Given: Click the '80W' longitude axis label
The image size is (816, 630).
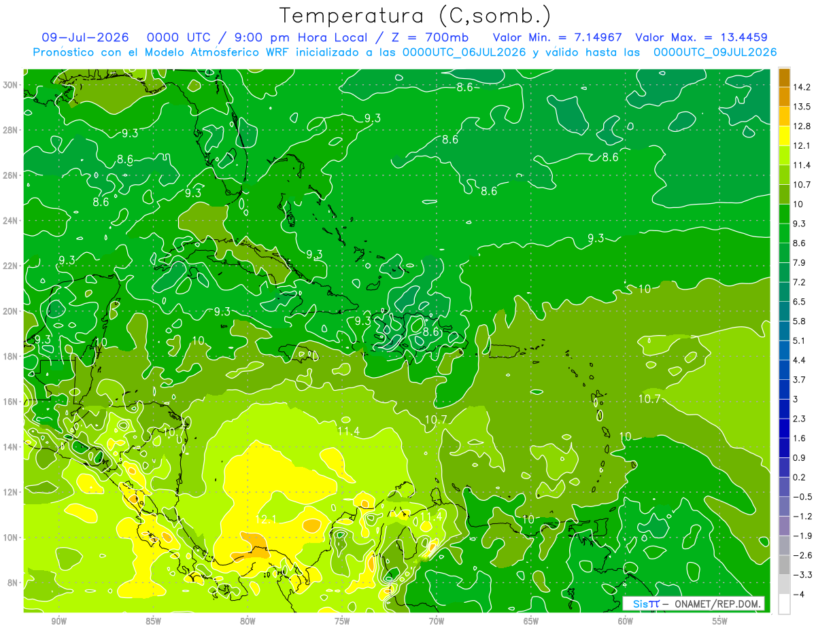Looking at the screenshot, I should click(x=248, y=621).
